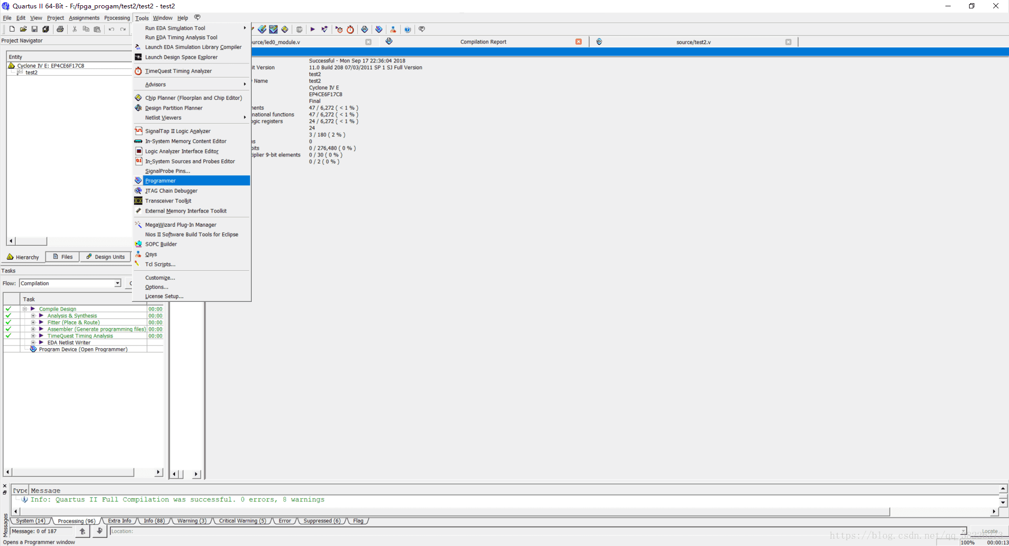
Task: Open the Run EDA Simulation Tool submenu
Action: [x=191, y=28]
